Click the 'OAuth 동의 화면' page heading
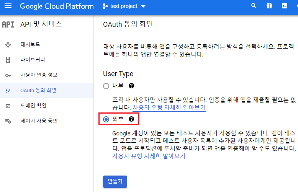 tap(128, 24)
